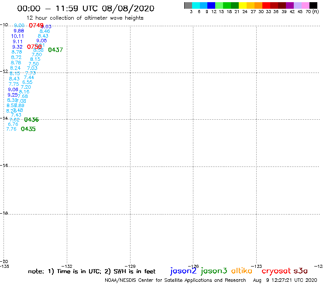The width and height of the screenshot is (323, 284).
Task: Click the wave height value "7.75"
Action: pyautogui.click(x=14, y=84)
